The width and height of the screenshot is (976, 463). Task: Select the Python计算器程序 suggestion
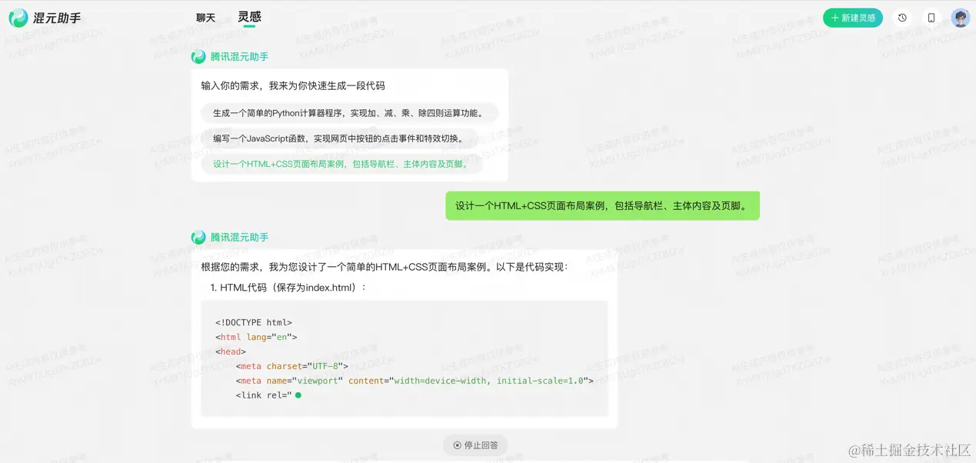pos(349,113)
